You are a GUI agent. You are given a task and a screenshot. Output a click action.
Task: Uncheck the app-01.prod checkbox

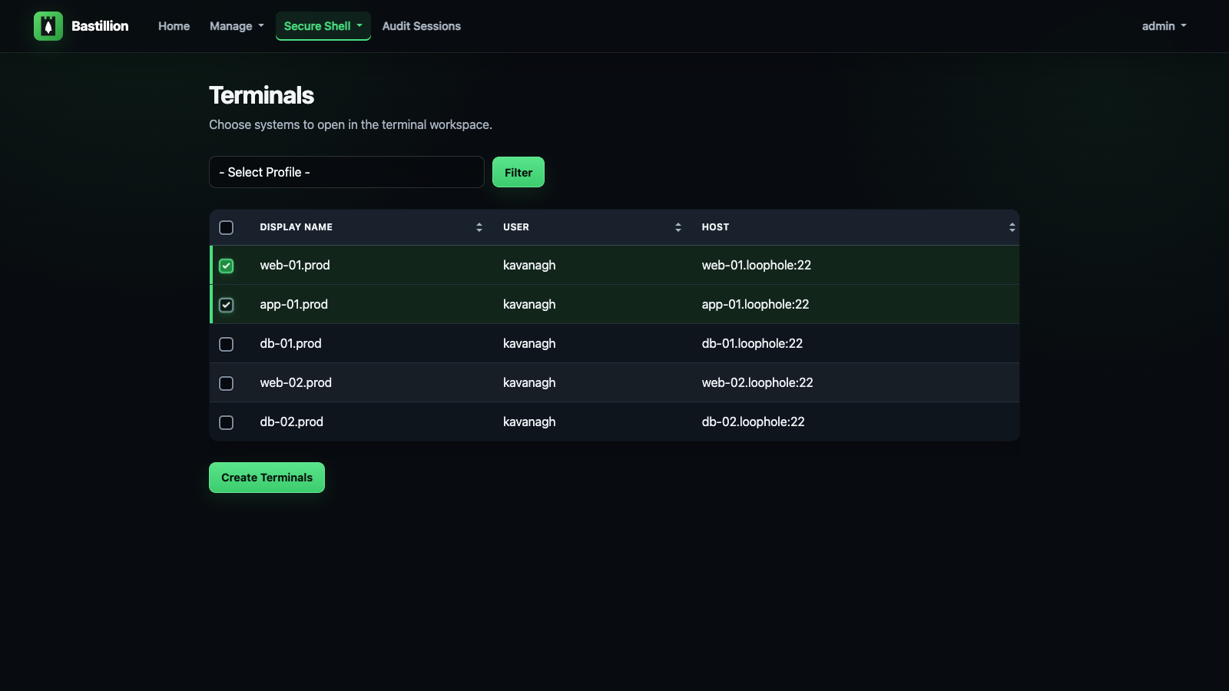(226, 305)
